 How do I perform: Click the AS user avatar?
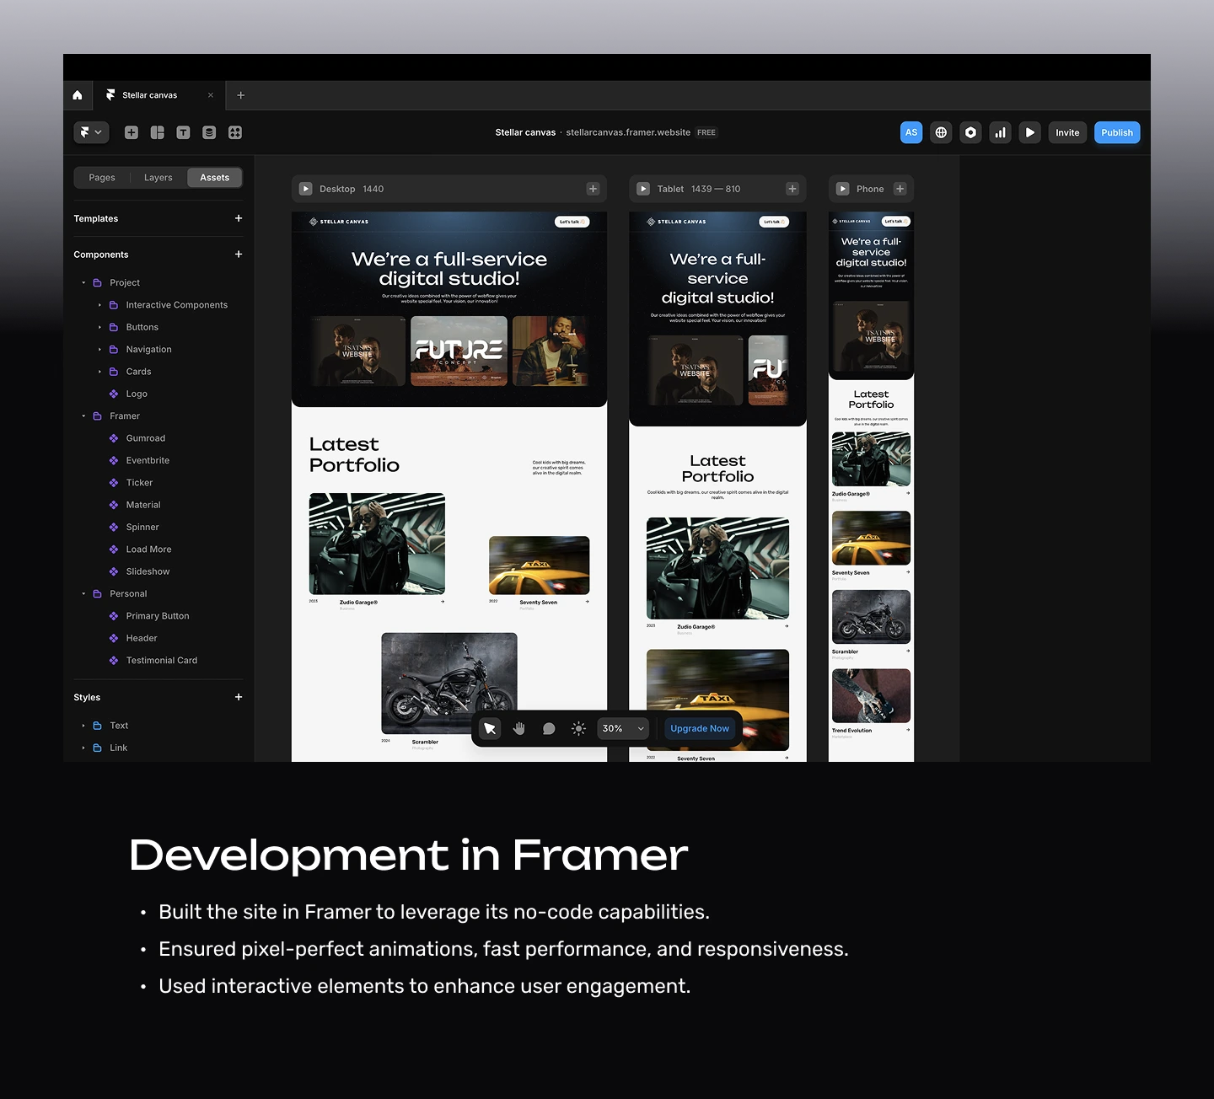pyautogui.click(x=911, y=132)
